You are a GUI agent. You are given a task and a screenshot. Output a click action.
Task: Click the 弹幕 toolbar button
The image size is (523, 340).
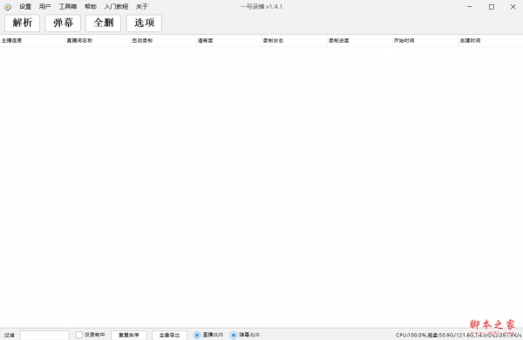(63, 23)
